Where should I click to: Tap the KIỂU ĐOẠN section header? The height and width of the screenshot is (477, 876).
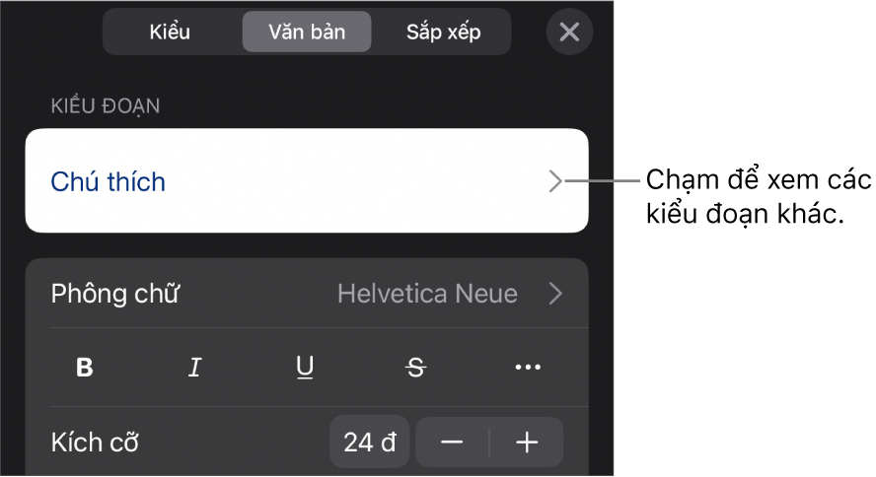coord(106,106)
